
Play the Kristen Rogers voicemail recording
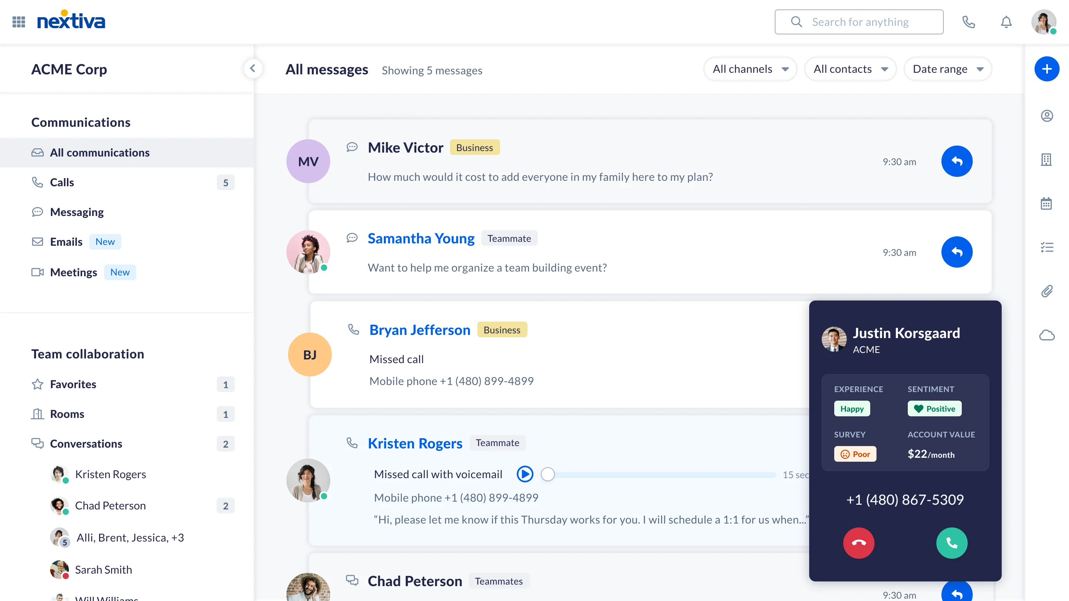(x=525, y=473)
